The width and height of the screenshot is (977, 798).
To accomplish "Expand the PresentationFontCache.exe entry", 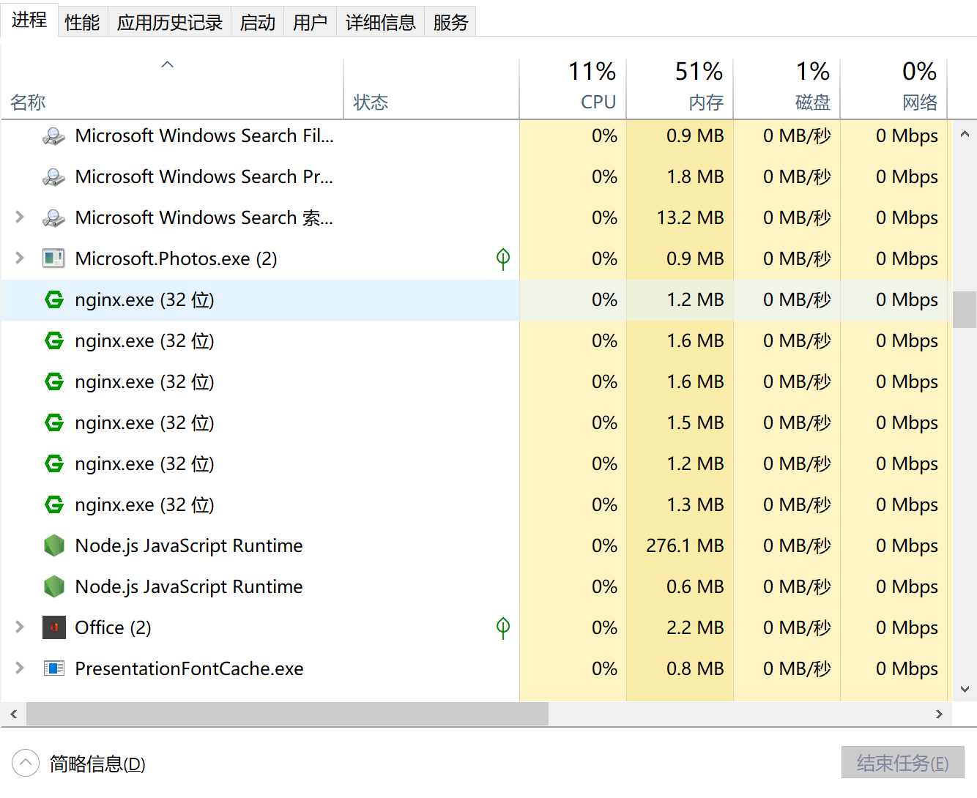I will point(20,668).
